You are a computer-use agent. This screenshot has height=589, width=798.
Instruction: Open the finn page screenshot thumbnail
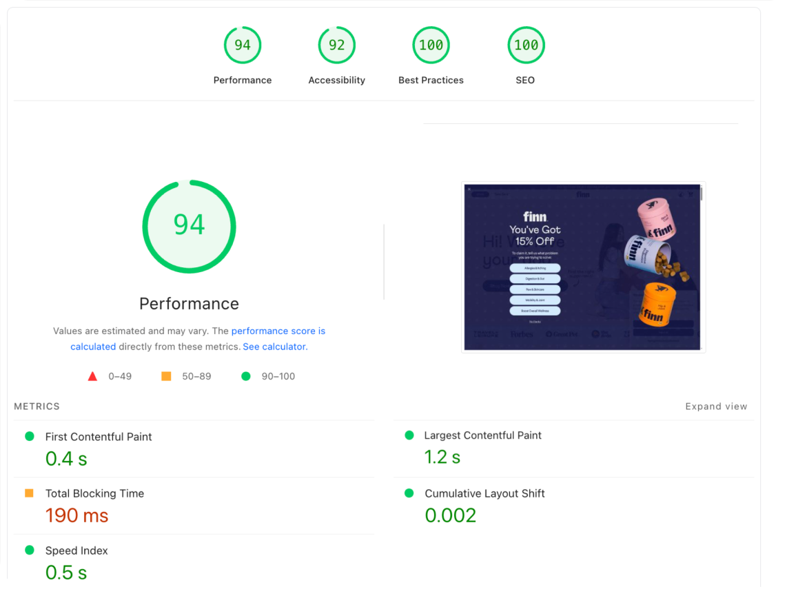click(x=583, y=267)
